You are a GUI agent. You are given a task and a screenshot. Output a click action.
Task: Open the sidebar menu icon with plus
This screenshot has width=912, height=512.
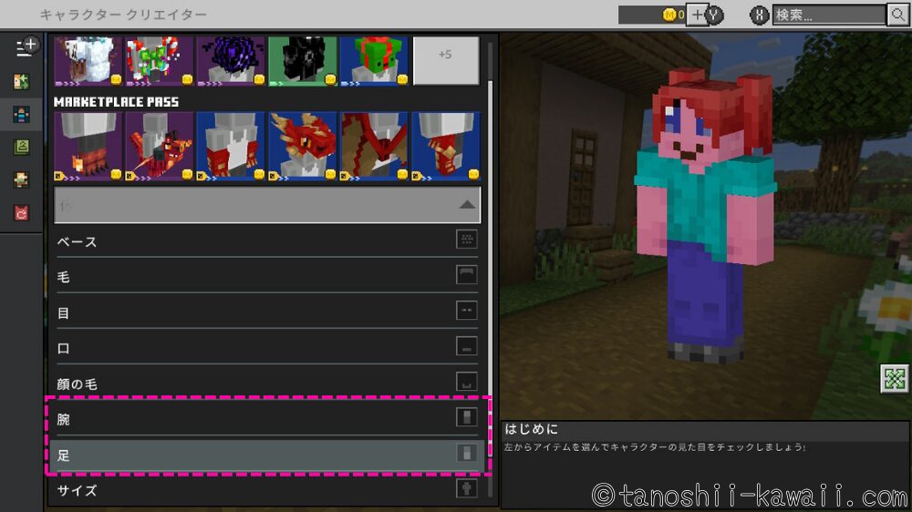pyautogui.click(x=22, y=46)
